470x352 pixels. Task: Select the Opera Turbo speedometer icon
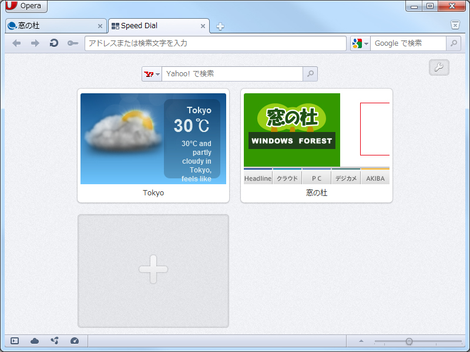[x=75, y=341]
